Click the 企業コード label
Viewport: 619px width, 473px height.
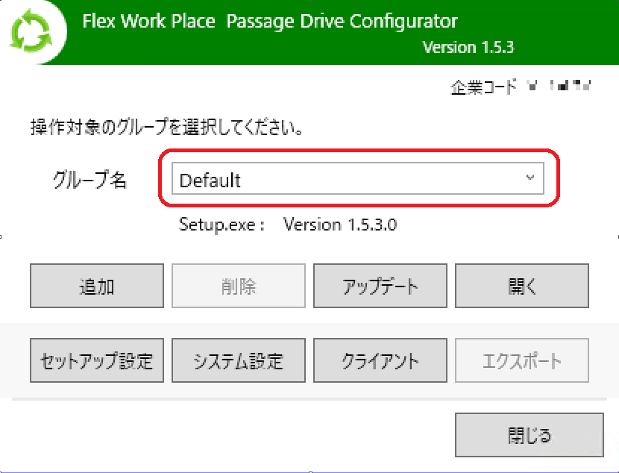coord(483,87)
